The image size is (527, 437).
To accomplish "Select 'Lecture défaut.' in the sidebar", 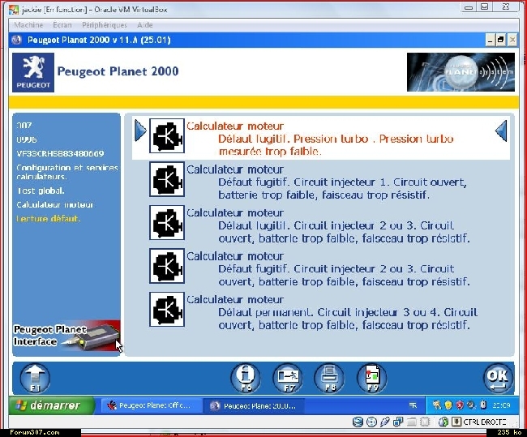I will pyautogui.click(x=49, y=219).
